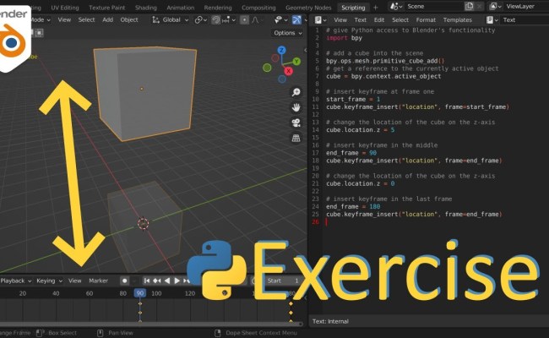This screenshot has width=549, height=338.
Task: Open the timeline View menu
Action: coord(74,281)
